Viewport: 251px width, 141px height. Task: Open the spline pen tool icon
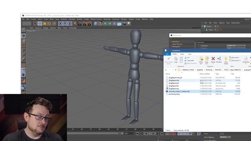(x=100, y=23)
